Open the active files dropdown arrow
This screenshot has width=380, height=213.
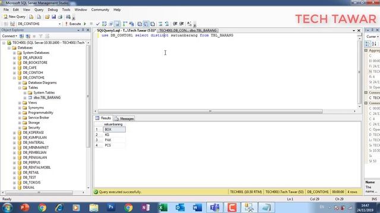point(354,30)
